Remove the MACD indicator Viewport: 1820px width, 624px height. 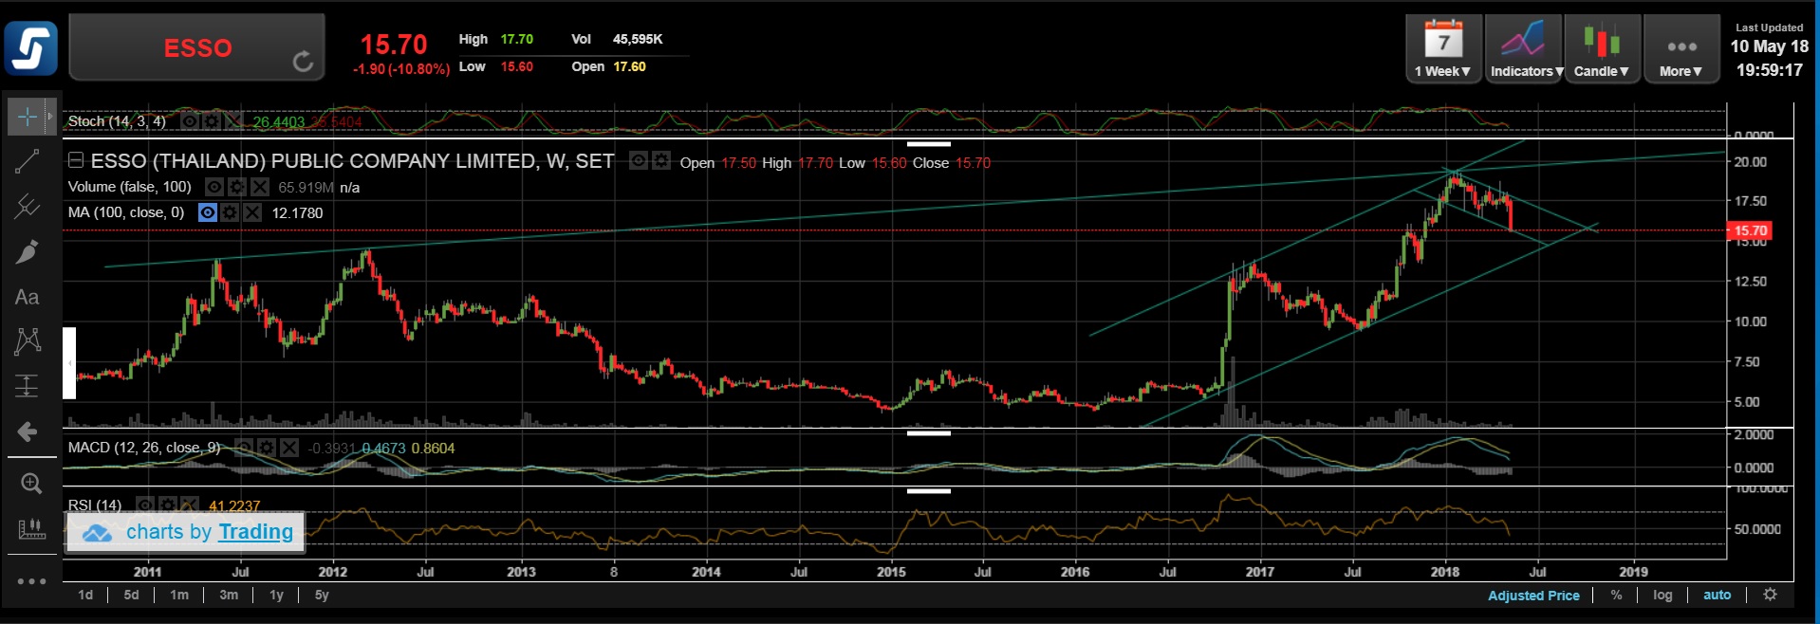[289, 448]
